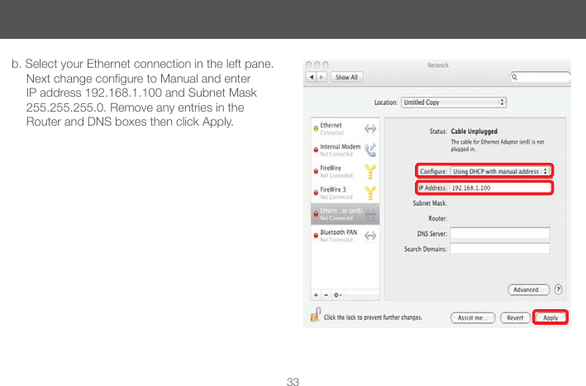Click the red status dot beside Internal Modem
This screenshot has height=386, width=586.
tap(316, 150)
